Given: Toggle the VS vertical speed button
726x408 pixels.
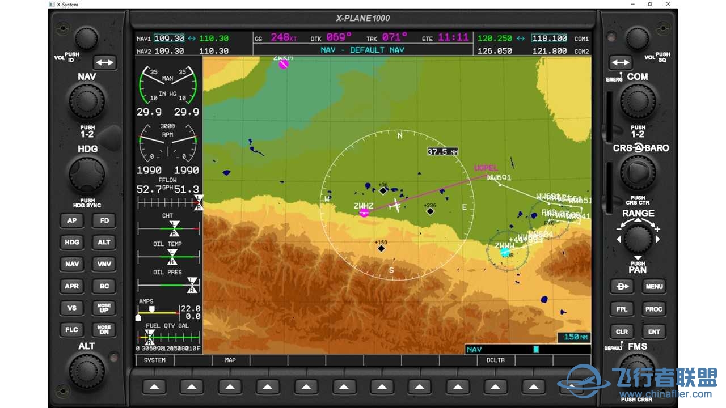Looking at the screenshot, I should point(72,308).
